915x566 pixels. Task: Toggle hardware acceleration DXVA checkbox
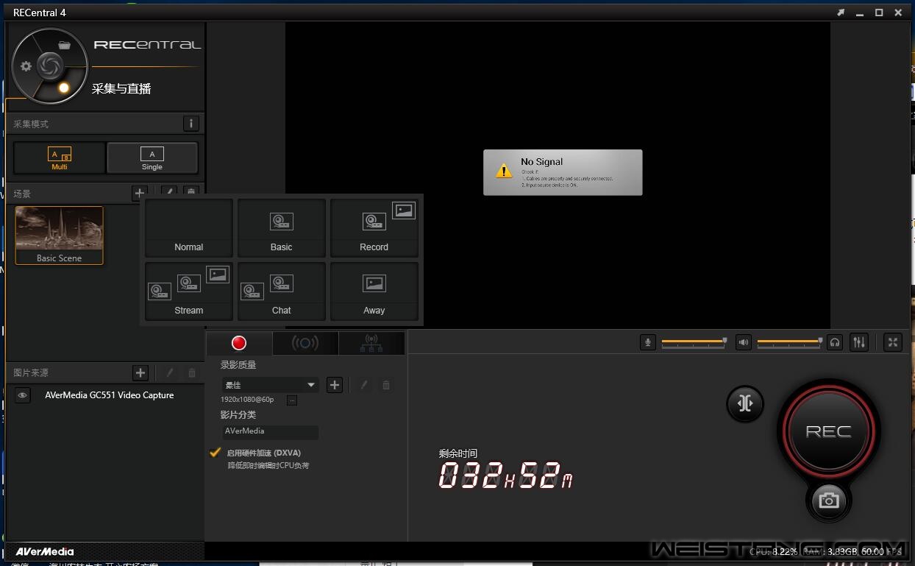pyautogui.click(x=216, y=453)
